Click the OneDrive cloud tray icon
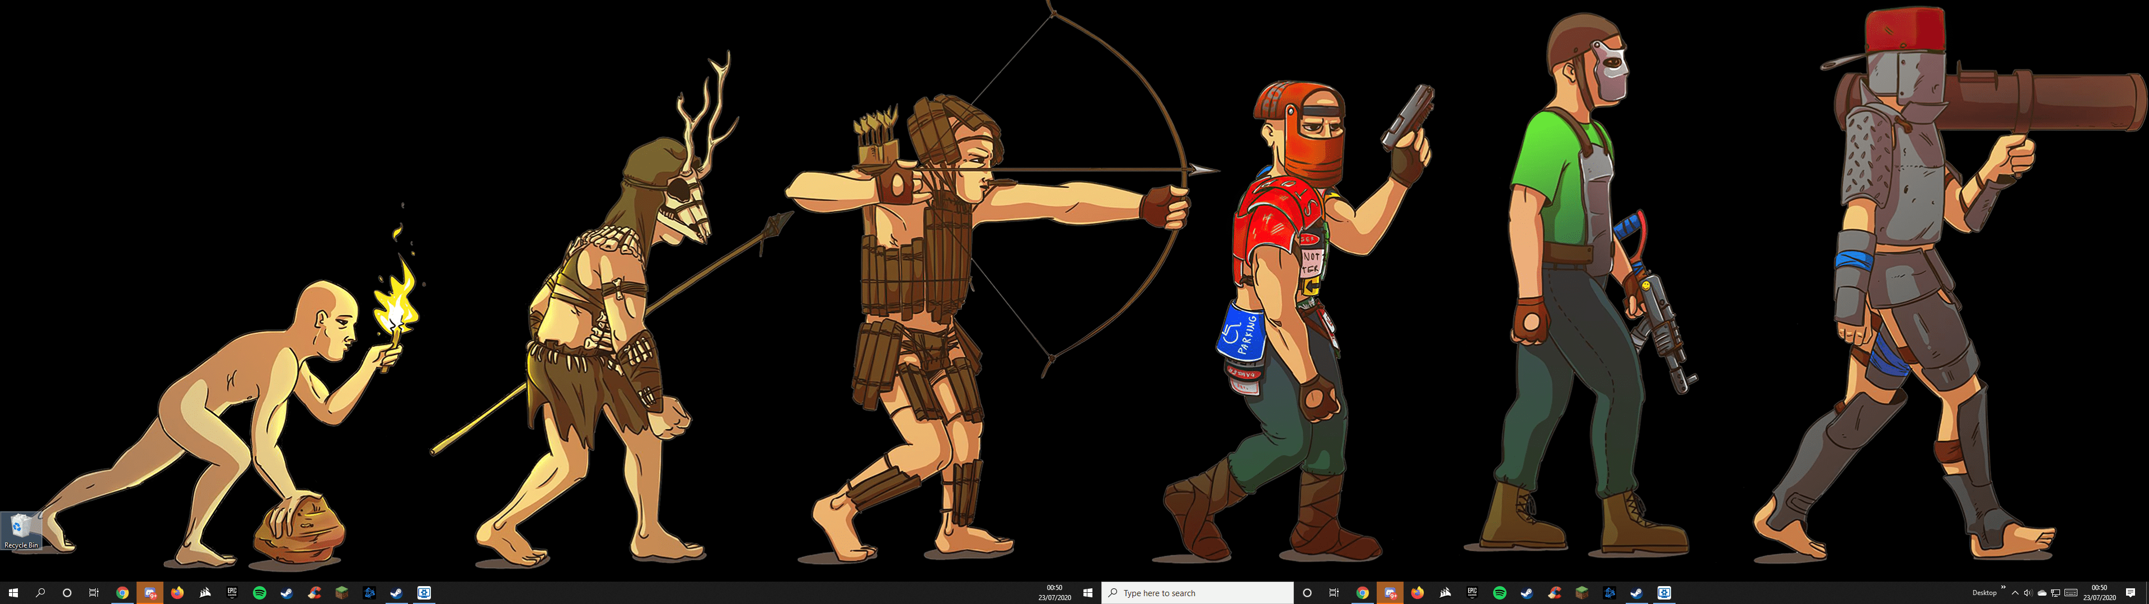2149x604 pixels. pos(2042,593)
